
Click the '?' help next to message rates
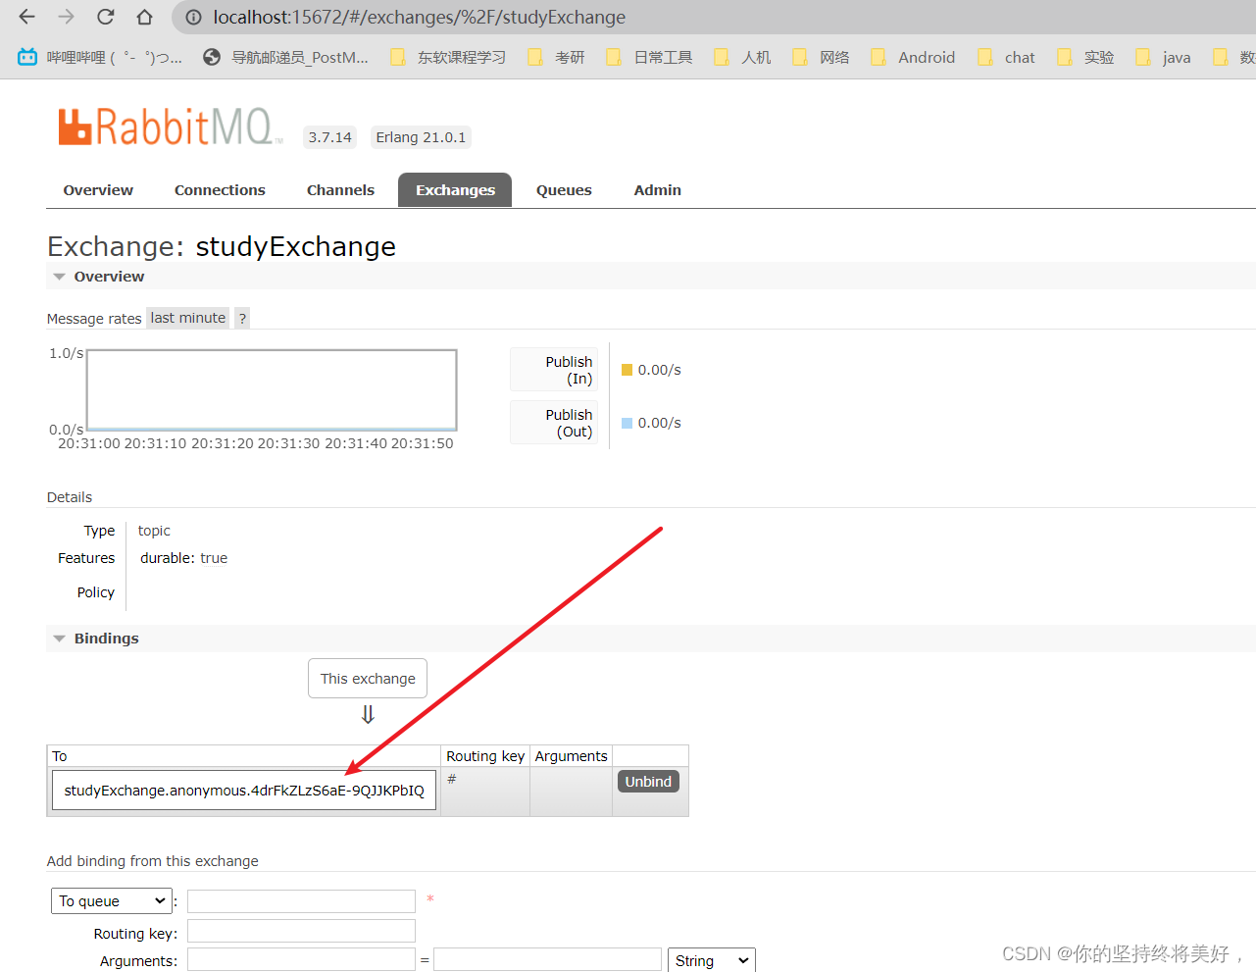coord(242,318)
